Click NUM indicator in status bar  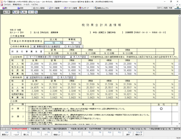178,138
